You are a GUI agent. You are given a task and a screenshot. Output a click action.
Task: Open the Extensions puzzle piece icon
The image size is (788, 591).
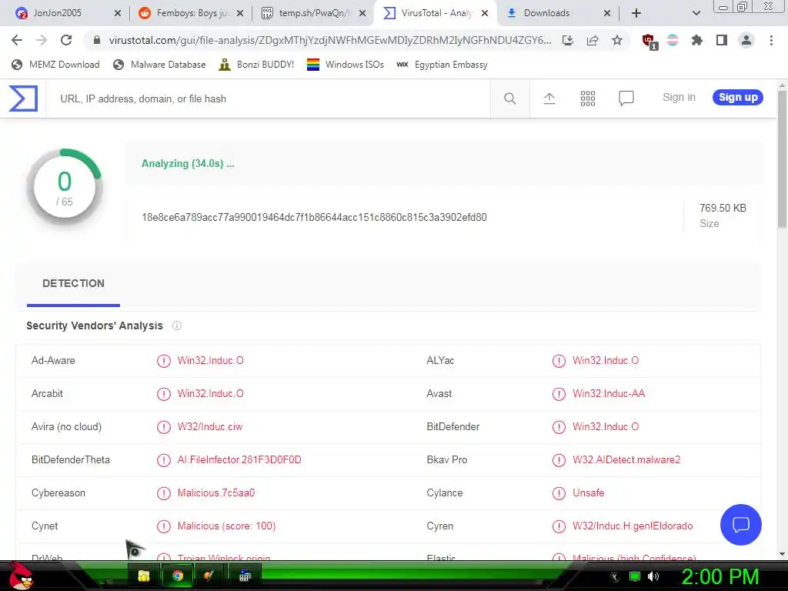click(x=697, y=40)
